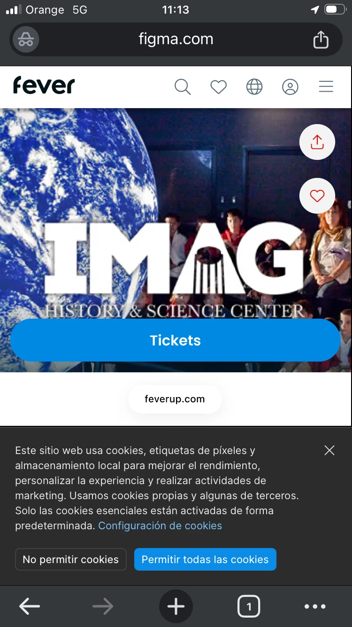Open browser share sheet icon beside figma.com
This screenshot has width=352, height=627.
(x=321, y=39)
